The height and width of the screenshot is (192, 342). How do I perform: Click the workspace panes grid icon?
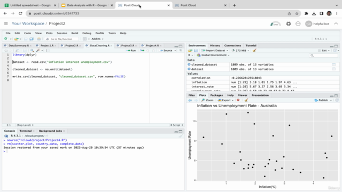click(x=84, y=39)
